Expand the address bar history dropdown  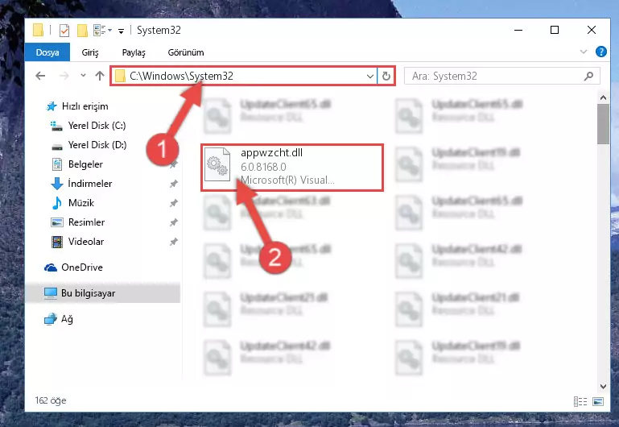[370, 76]
